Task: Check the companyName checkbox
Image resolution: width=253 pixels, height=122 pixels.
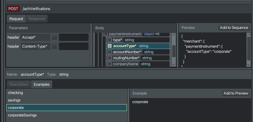Action: 110,64
